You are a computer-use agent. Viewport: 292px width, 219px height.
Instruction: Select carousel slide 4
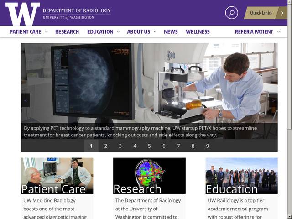(135, 146)
